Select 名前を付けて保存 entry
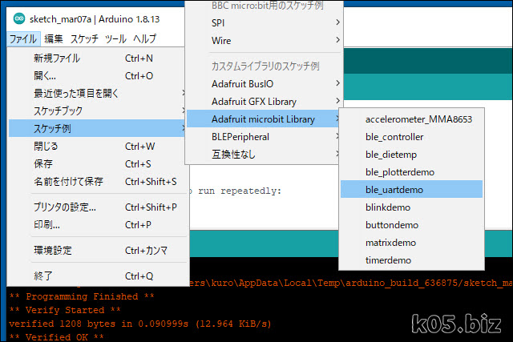513x342 pixels. (97, 182)
